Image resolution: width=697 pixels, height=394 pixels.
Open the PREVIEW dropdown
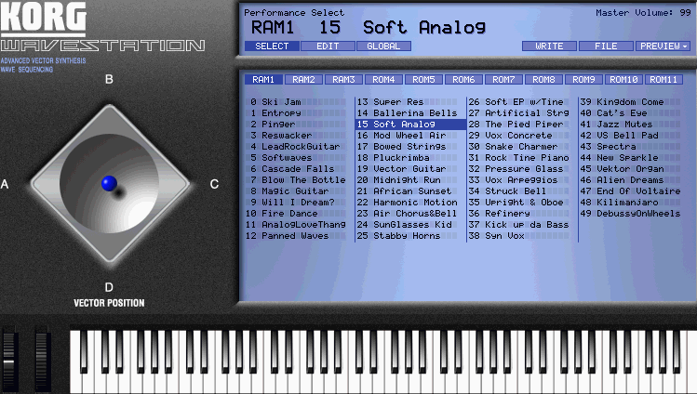(x=663, y=46)
